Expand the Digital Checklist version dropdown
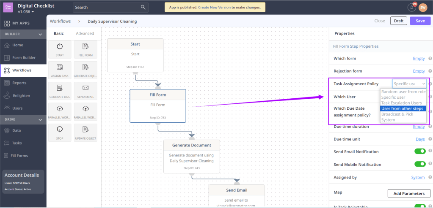The width and height of the screenshot is (433, 208). (x=33, y=12)
